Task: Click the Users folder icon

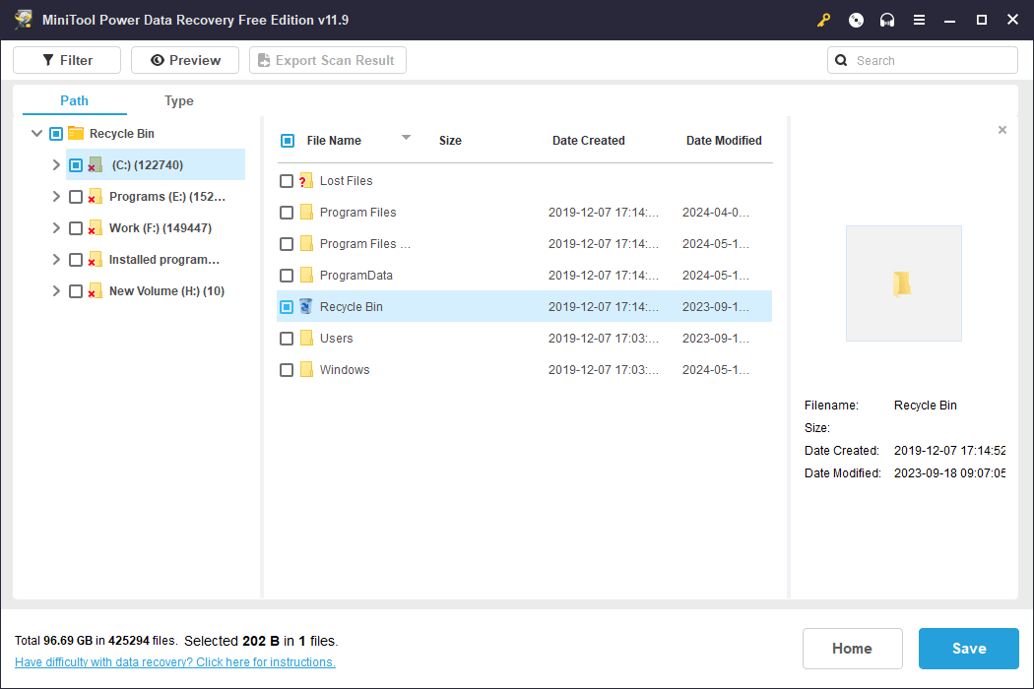Action: click(x=306, y=339)
